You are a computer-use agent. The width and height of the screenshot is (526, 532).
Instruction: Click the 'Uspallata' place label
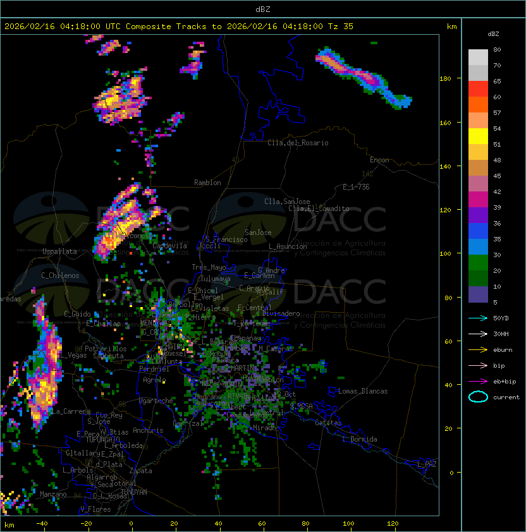(x=60, y=251)
